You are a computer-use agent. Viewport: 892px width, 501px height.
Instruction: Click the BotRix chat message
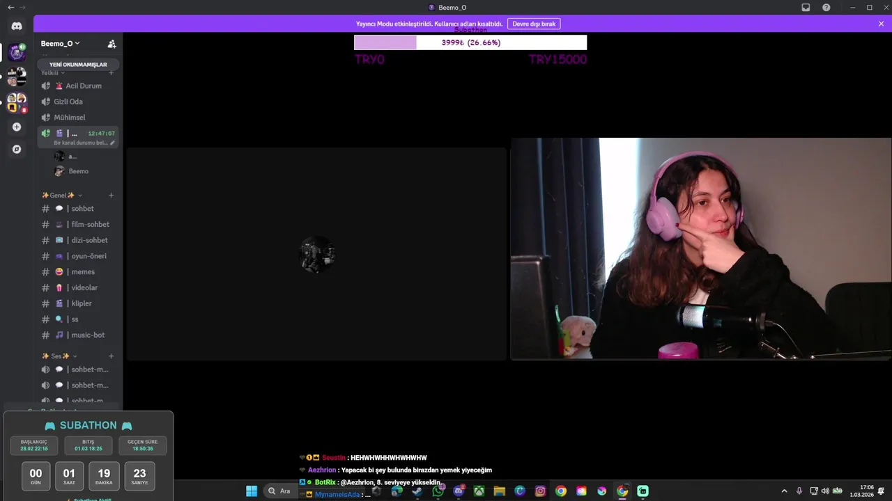point(371,482)
